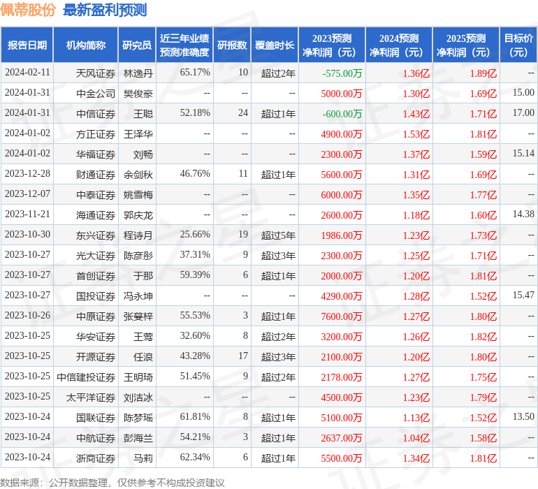Image resolution: width=538 pixels, height=489 pixels.
Task: Click the 最新盈利预测 heading
Action: click(105, 10)
